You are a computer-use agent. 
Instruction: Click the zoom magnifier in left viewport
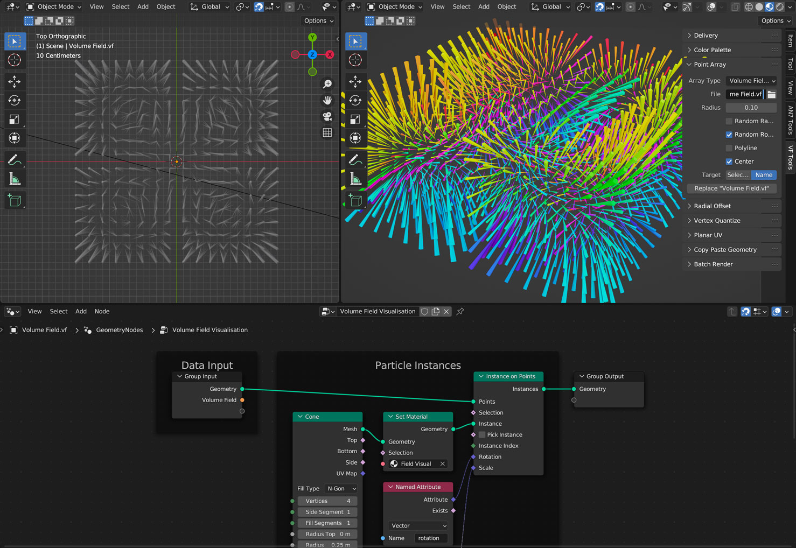(327, 84)
